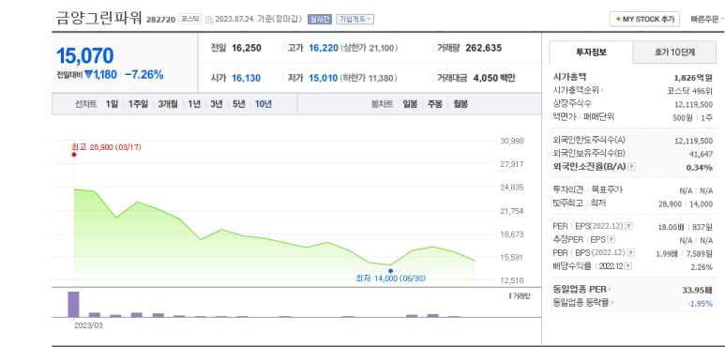Click the question icon next to 외국인소진율(B/A)

[632, 167]
